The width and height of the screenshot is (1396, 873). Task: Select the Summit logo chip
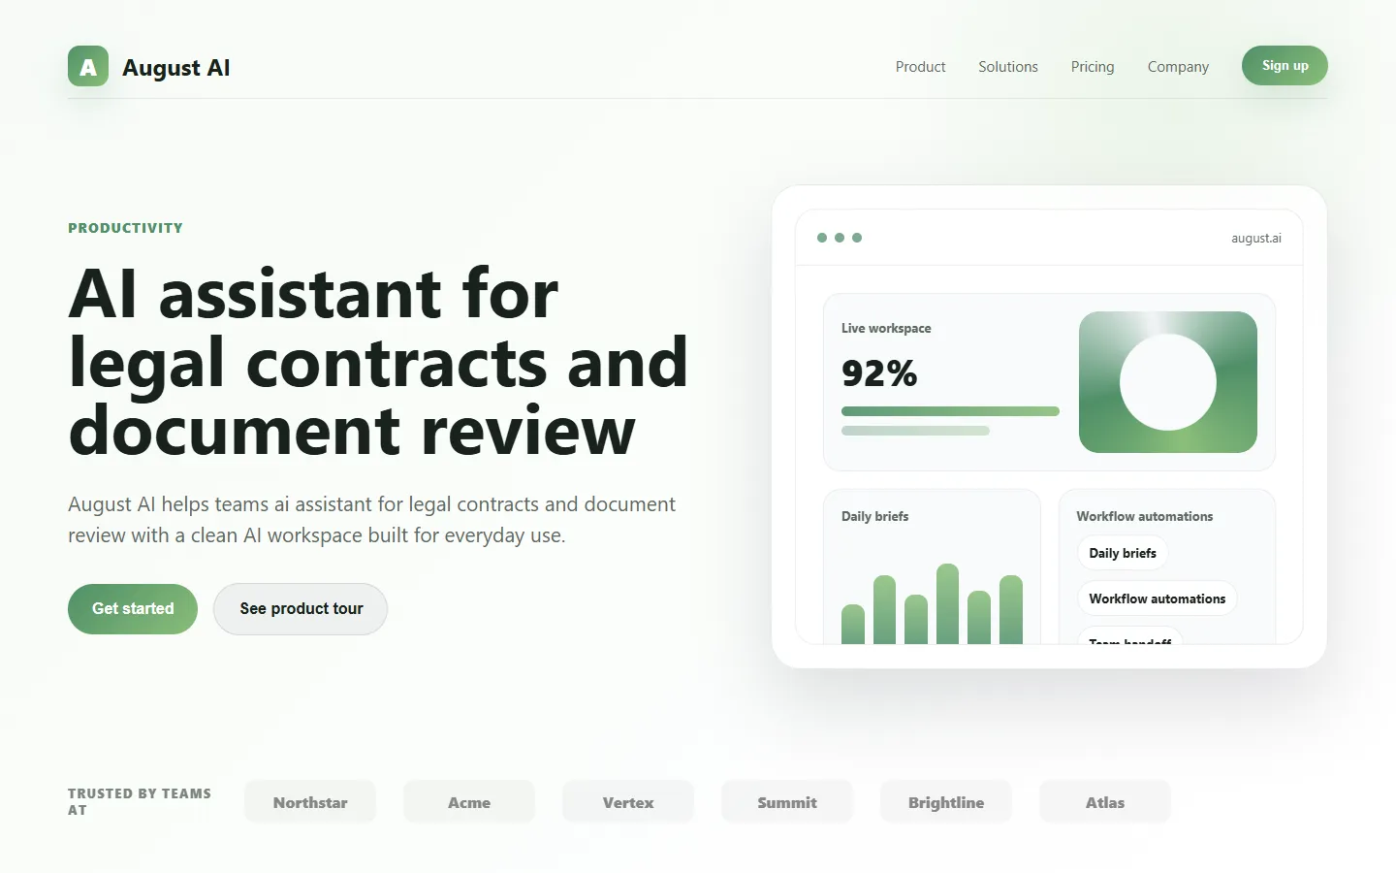pyautogui.click(x=787, y=802)
